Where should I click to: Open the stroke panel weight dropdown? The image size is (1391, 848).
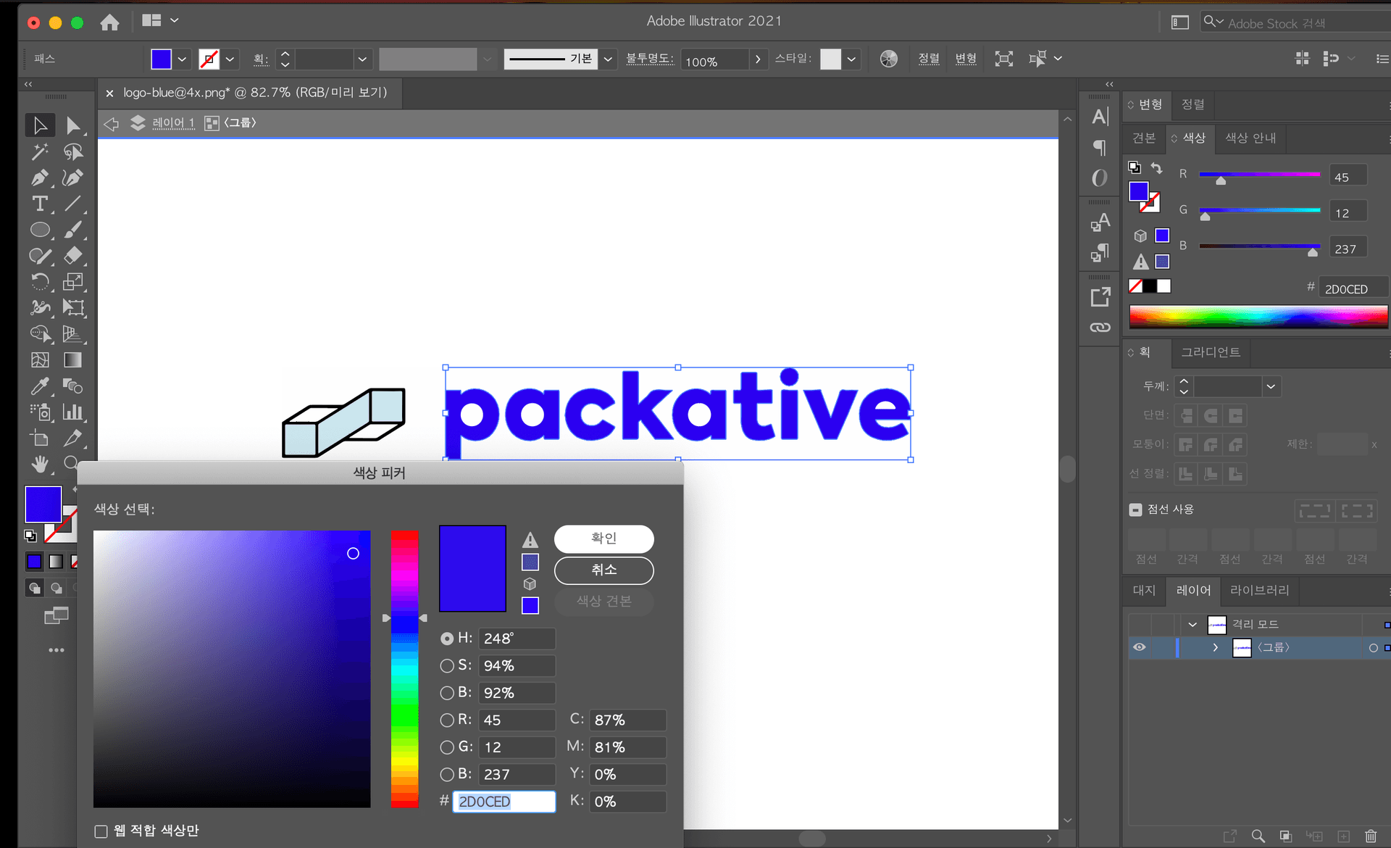pos(1271,386)
